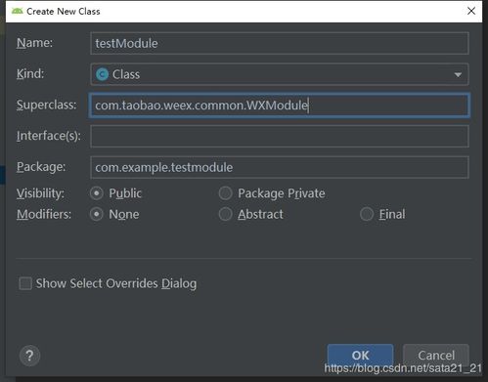Confirm with the OK button
This screenshot has width=488, height=382.
(x=360, y=355)
